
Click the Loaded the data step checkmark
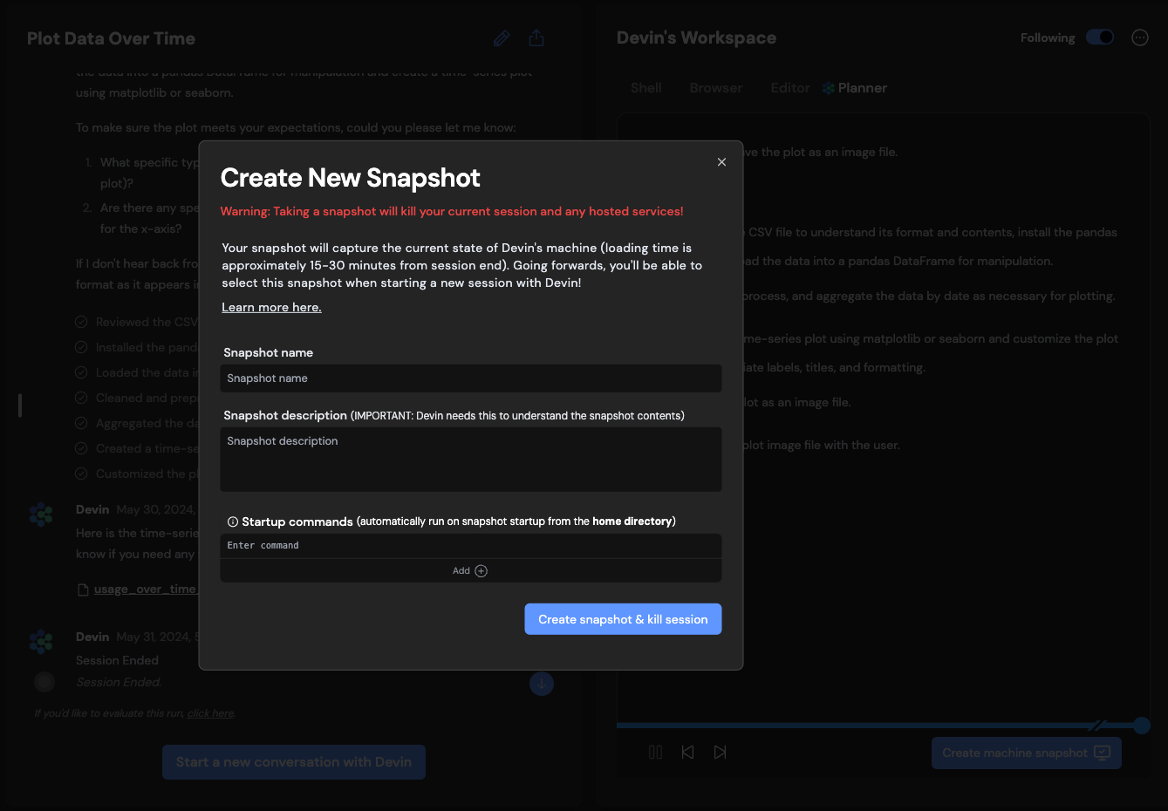pos(81,372)
